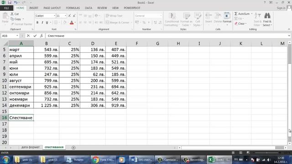Open the font color dropdown arrow
Image resolution: width=292 pixels, height=164 pixels.
pos(75,22)
